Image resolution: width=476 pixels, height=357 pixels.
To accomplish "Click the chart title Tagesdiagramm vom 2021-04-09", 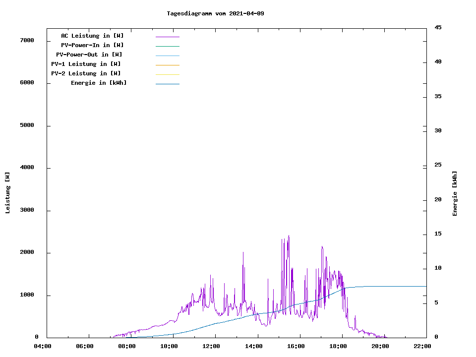I will [x=215, y=13].
